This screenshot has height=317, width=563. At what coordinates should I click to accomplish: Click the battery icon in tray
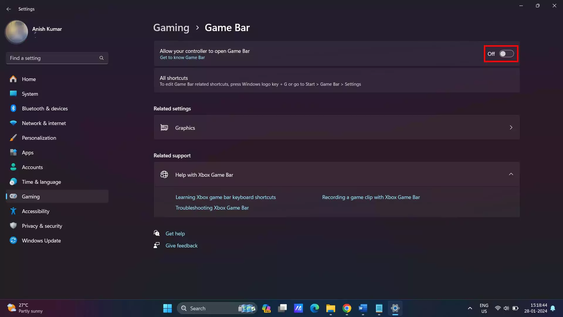coord(515,308)
